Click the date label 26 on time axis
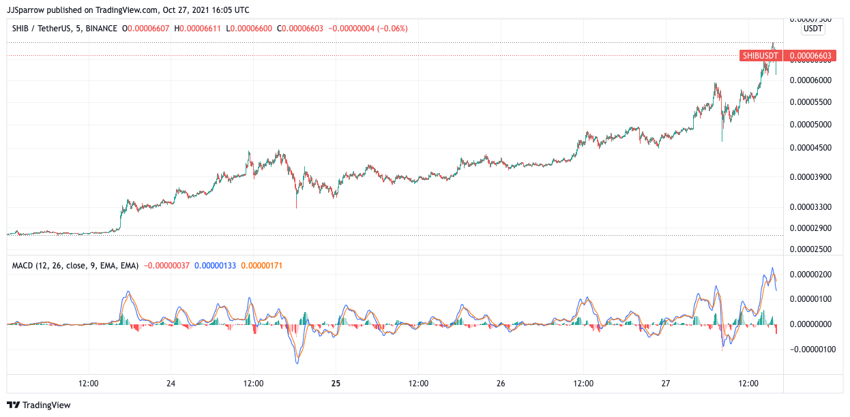The height and width of the screenshot is (417, 850). (501, 384)
